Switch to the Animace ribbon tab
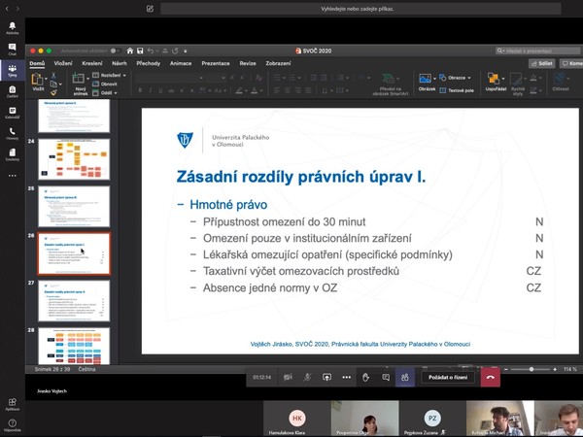 [181, 63]
